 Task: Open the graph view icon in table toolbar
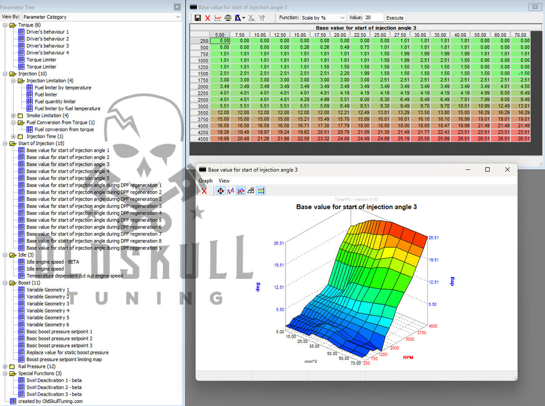pyautogui.click(x=218, y=18)
